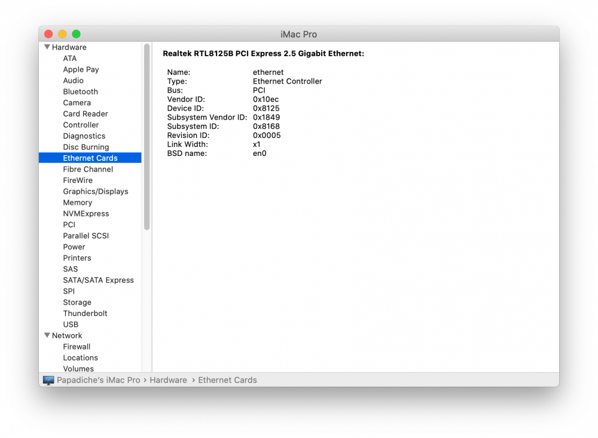598x438 pixels.
Task: Open Fibre Channel information
Action: [x=88, y=169]
